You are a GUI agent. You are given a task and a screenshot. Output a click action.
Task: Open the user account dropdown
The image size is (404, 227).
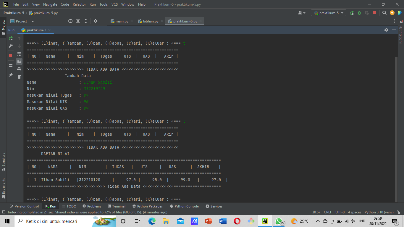302,13
